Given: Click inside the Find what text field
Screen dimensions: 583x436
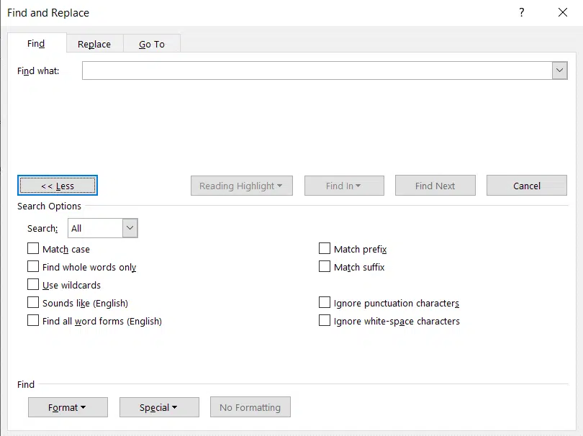Looking at the screenshot, I should [x=317, y=71].
